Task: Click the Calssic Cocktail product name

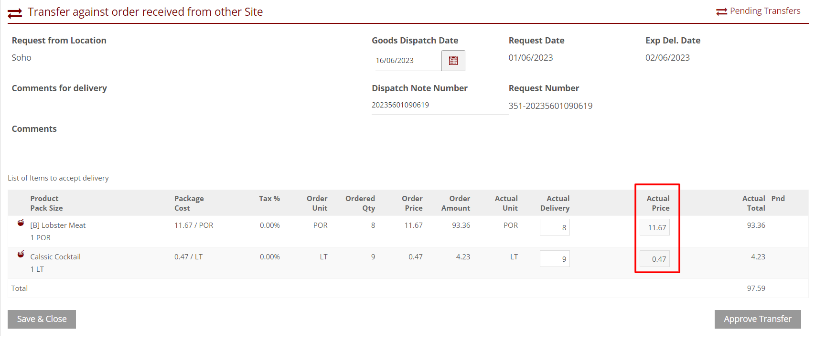Action: [55, 257]
